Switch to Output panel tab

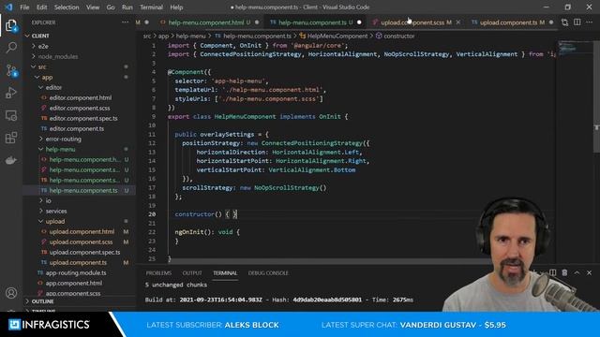192,272
